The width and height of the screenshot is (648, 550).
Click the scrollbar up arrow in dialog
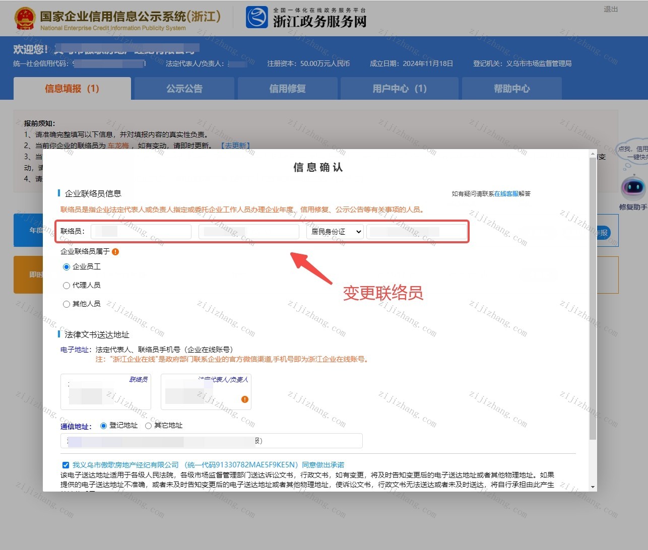click(593, 154)
